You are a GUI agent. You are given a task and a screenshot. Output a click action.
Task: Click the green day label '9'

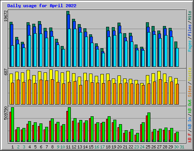(x=58, y=147)
